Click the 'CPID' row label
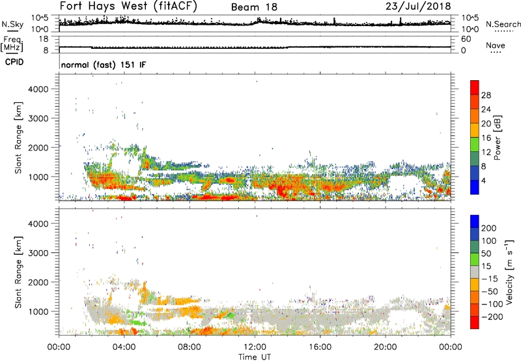 click(14, 62)
